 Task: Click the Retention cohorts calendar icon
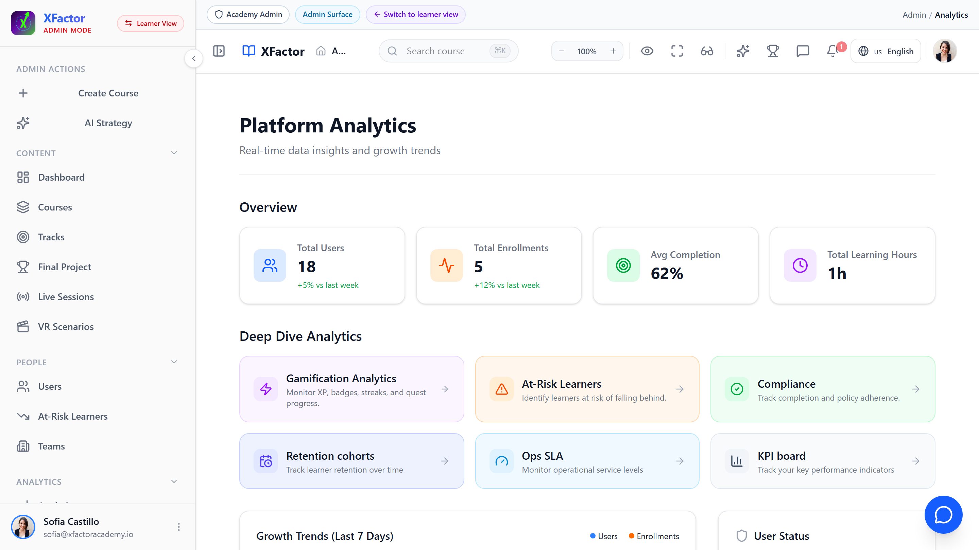(266, 461)
